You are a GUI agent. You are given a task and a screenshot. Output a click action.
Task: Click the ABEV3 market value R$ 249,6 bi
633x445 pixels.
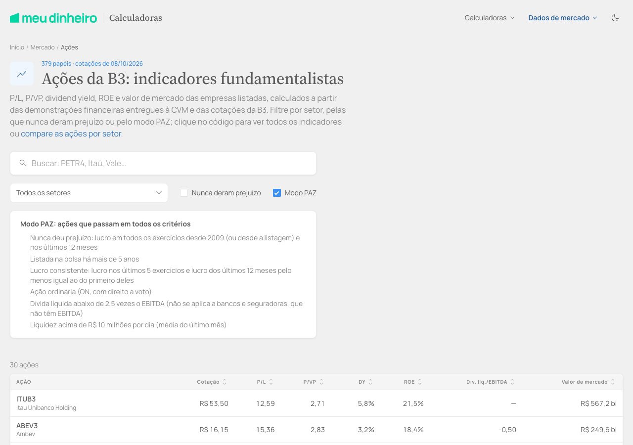(x=598, y=430)
